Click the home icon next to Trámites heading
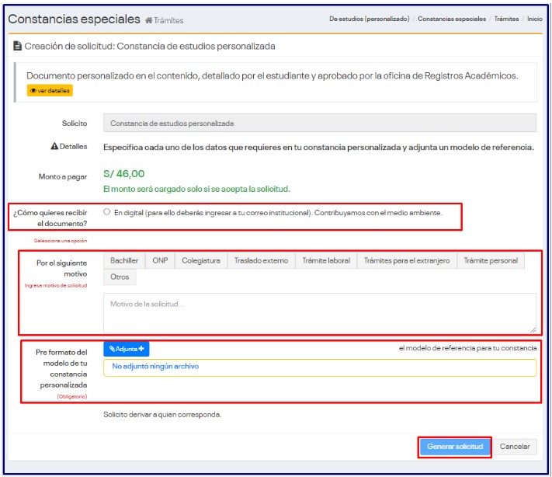 point(149,20)
